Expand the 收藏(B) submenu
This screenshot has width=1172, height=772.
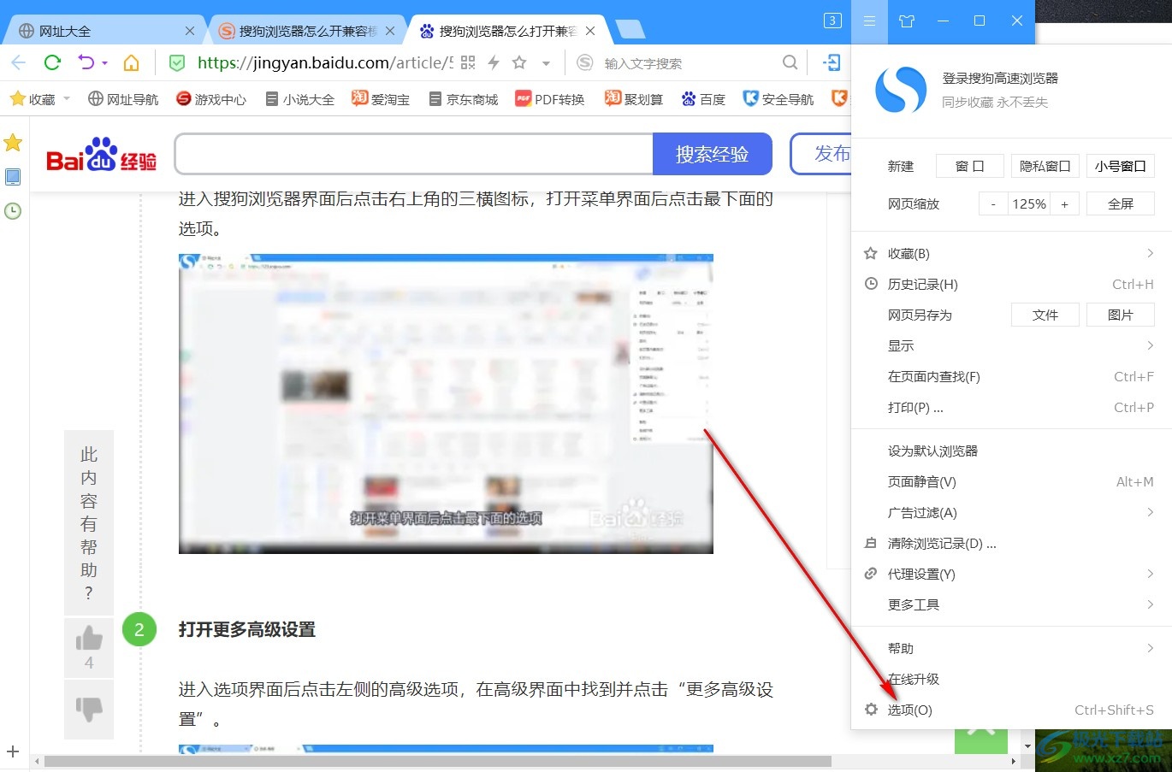[1150, 253]
